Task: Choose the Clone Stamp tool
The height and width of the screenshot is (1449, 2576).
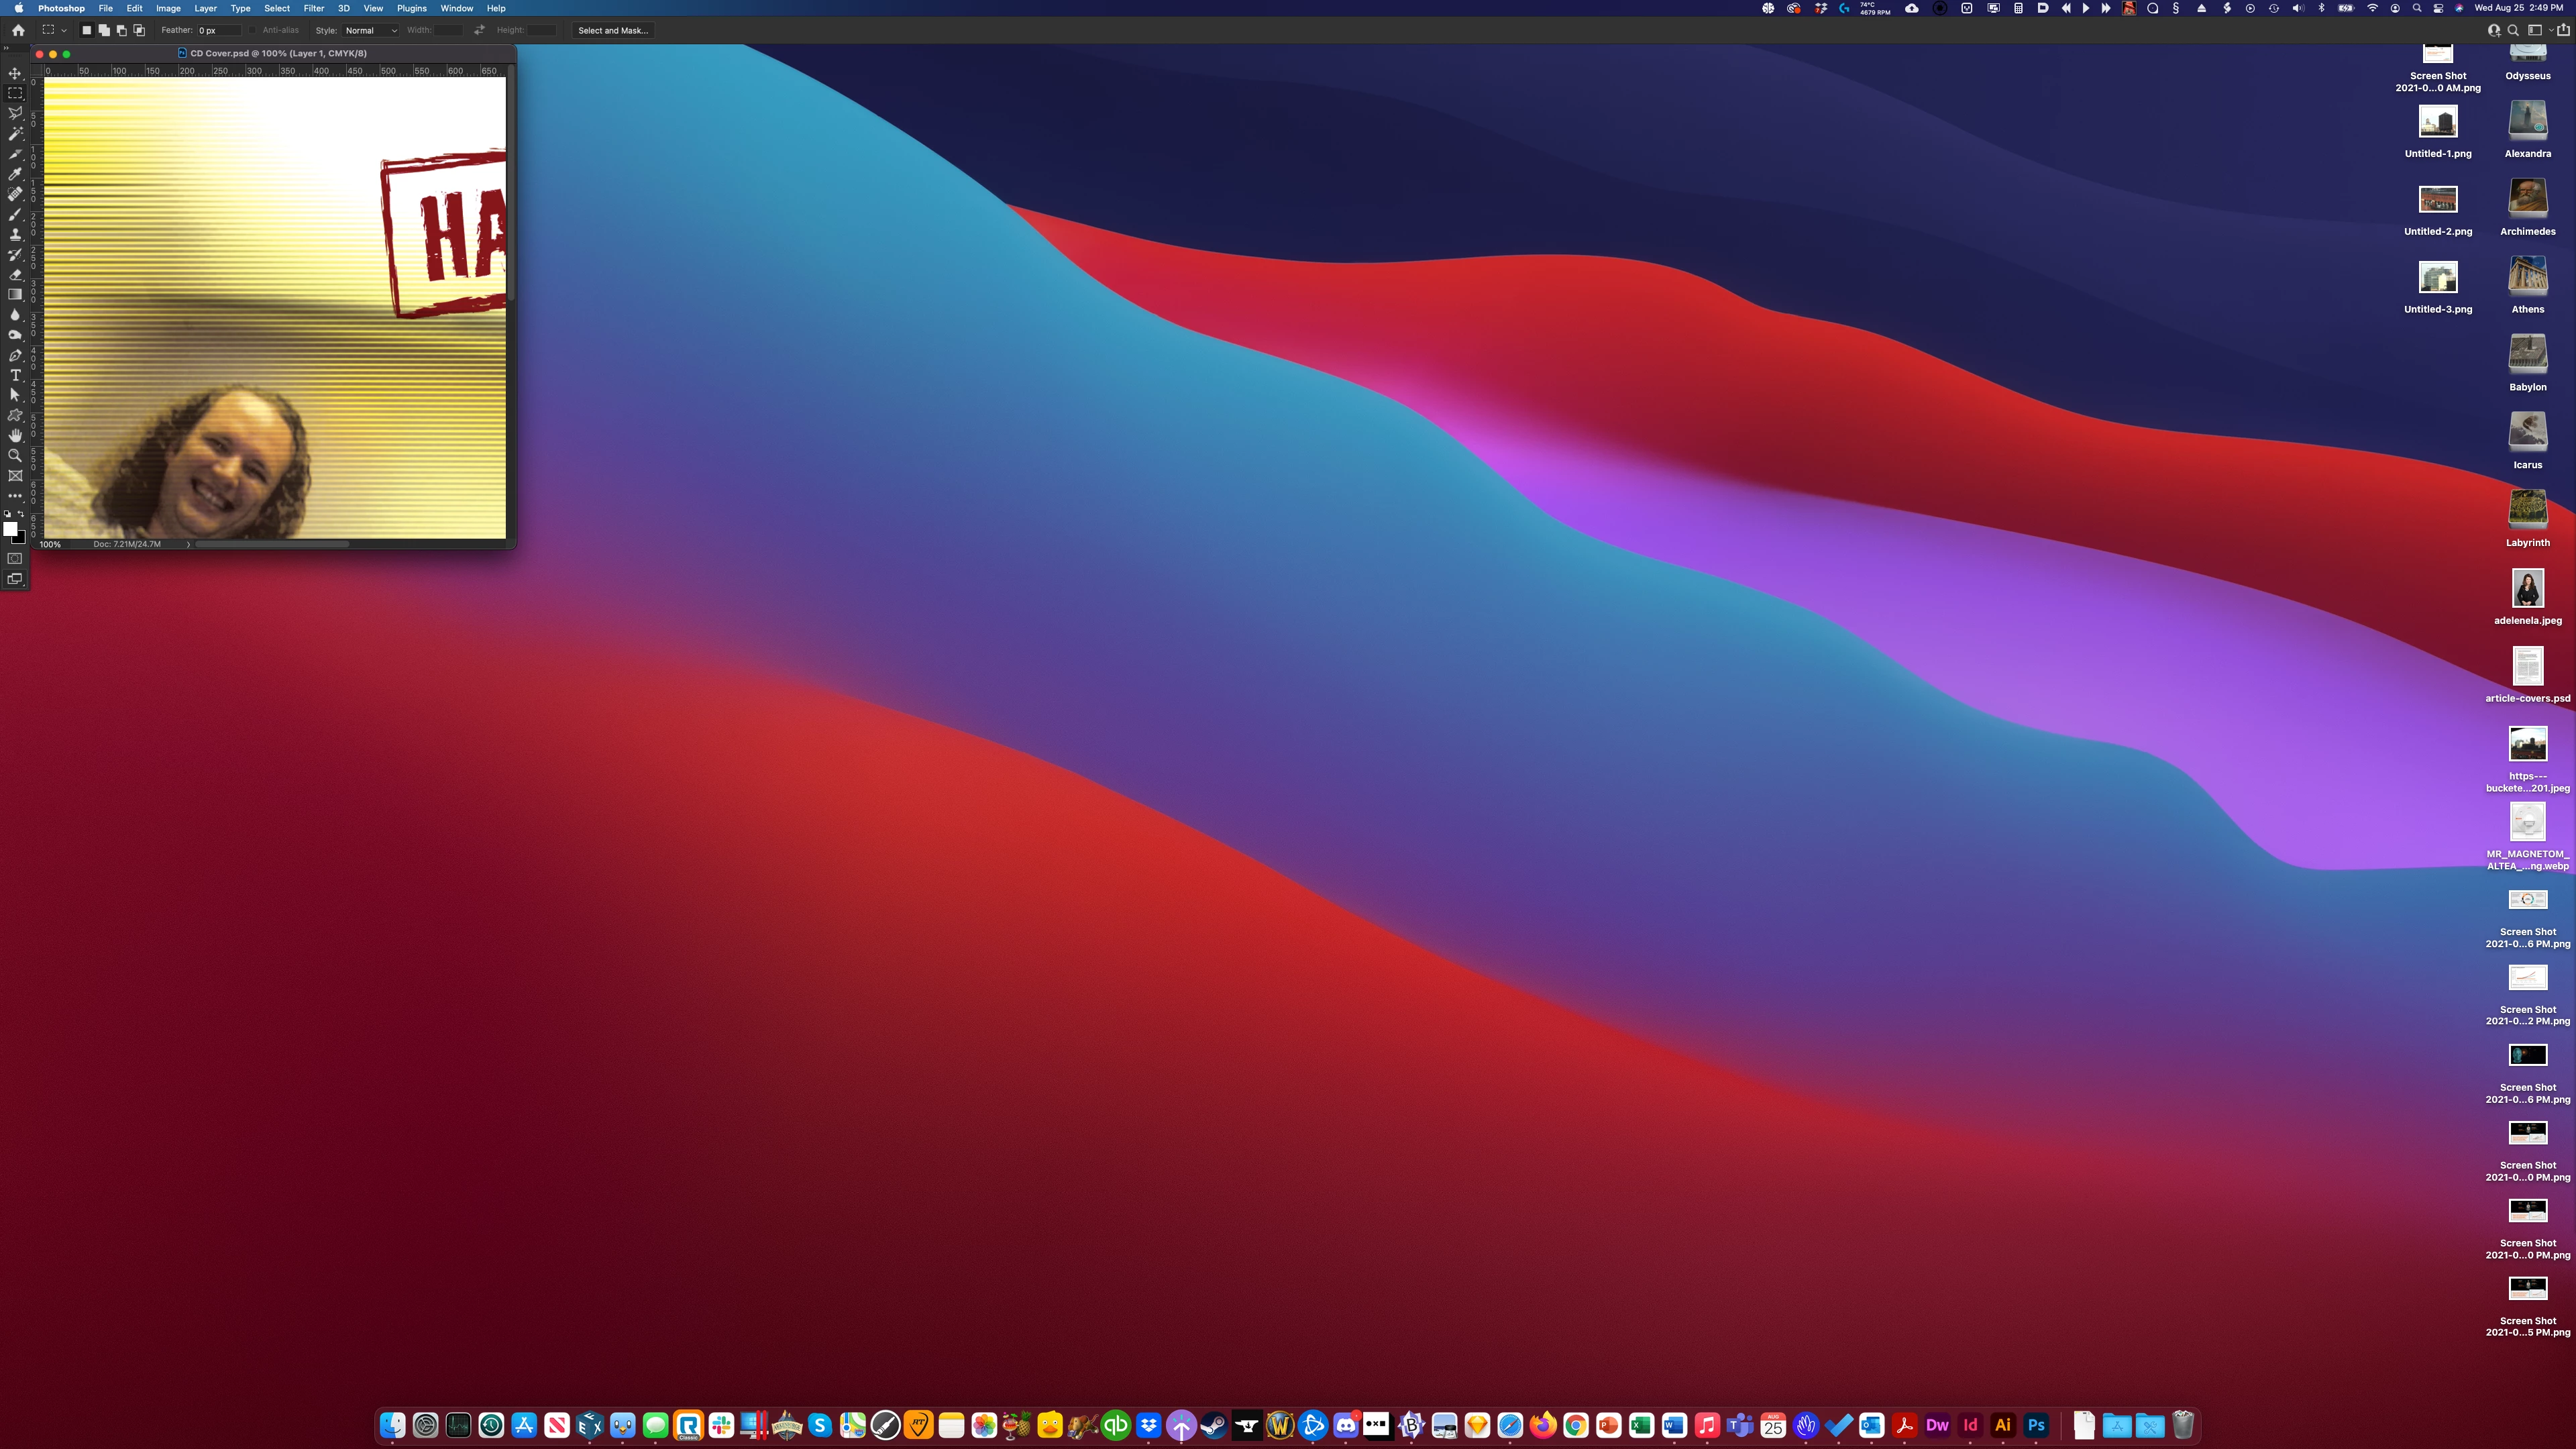Action: [15, 234]
